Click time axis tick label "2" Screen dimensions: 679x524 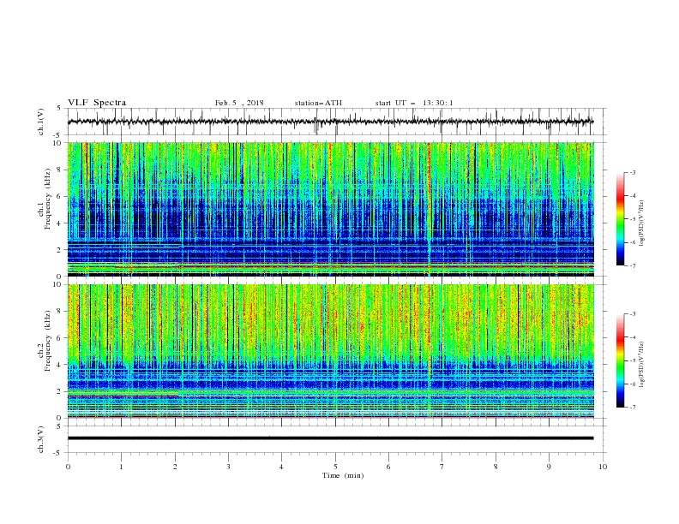tap(175, 467)
